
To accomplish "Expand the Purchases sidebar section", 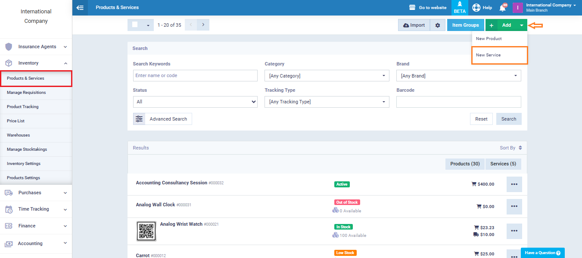I will (36, 193).
